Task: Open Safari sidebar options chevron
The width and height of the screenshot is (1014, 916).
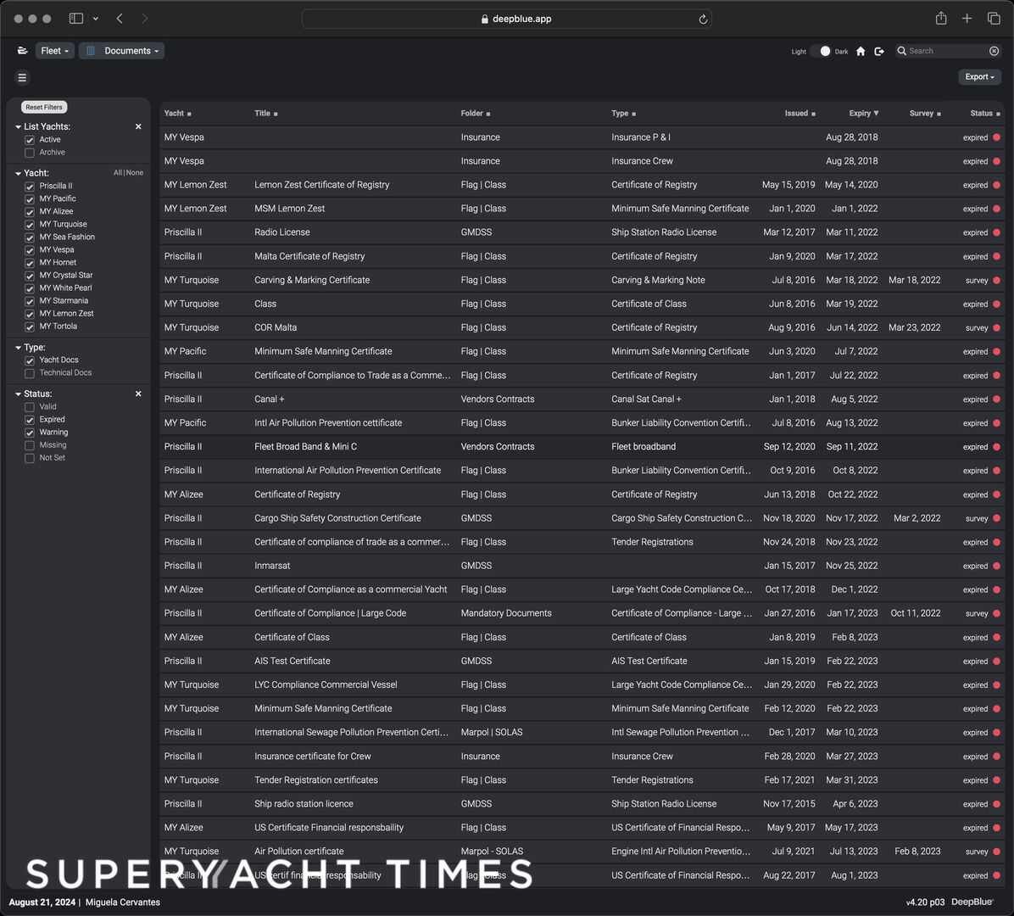Action: click(x=96, y=19)
